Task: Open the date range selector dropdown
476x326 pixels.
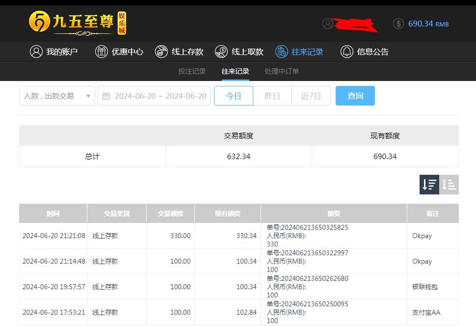Action: click(x=154, y=96)
